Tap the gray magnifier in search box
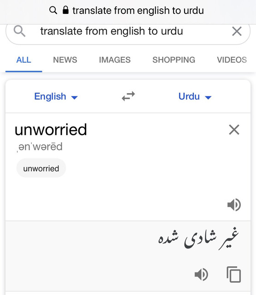This screenshot has width=256, height=295. click(x=19, y=31)
